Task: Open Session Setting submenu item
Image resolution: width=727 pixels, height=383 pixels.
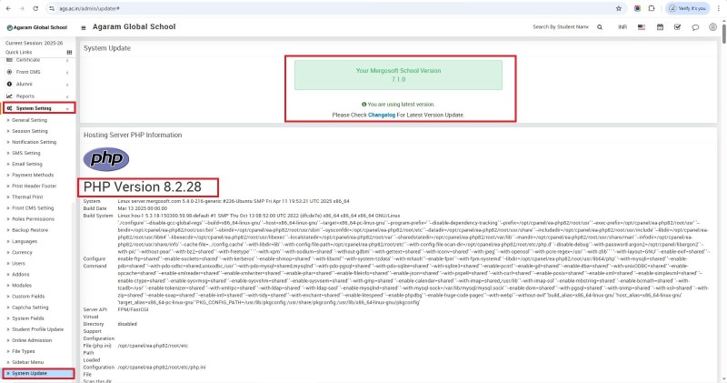Action: point(30,131)
